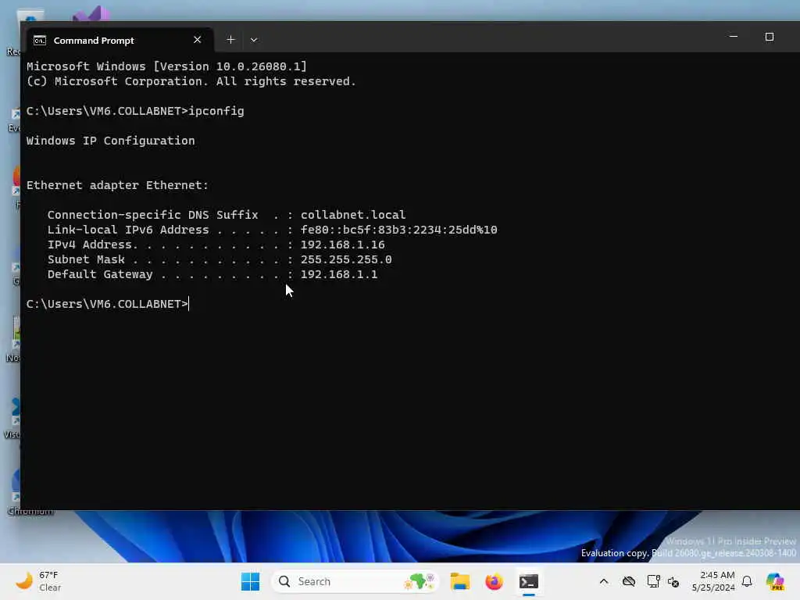Open the network display tray icon
This screenshot has height=600, width=800.
(653, 581)
